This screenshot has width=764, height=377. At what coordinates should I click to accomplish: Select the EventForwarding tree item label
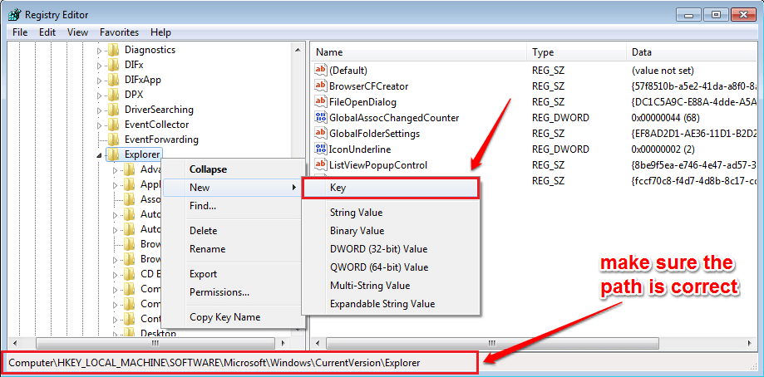[161, 140]
